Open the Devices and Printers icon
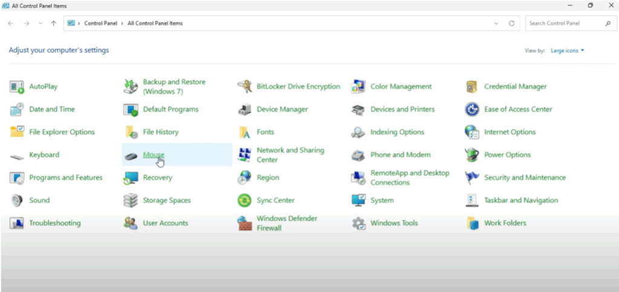The image size is (619, 292). pyautogui.click(x=358, y=109)
